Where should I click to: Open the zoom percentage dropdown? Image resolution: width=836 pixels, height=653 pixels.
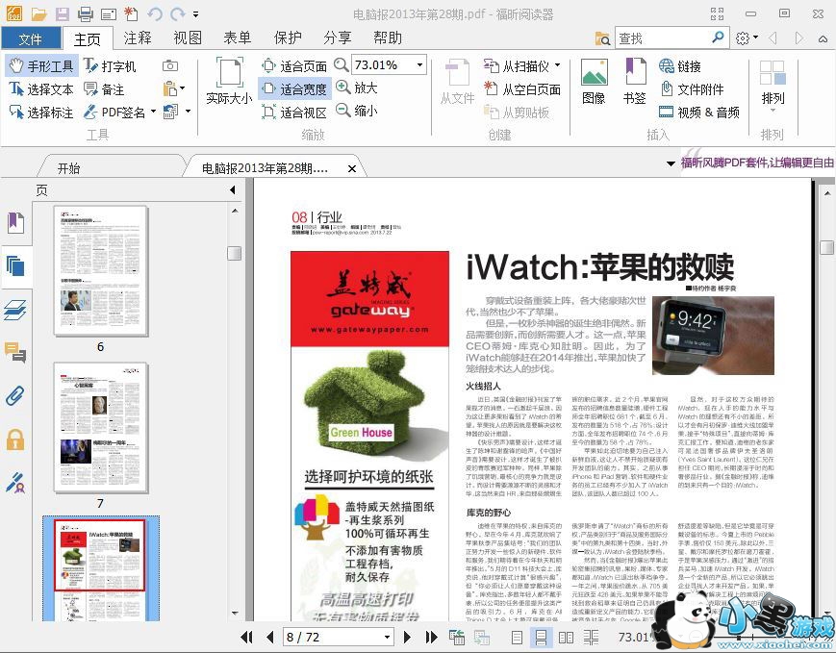click(x=419, y=65)
